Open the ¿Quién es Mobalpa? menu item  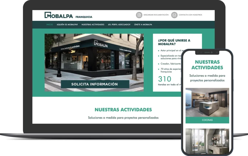[x=67, y=25]
